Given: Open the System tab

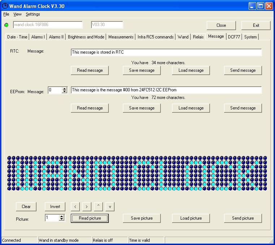Looking at the screenshot, I should [x=250, y=37].
